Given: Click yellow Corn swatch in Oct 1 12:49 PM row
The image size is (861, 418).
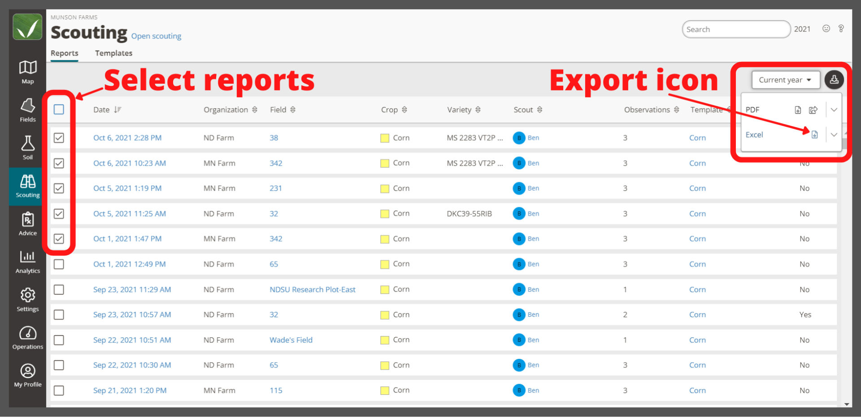Looking at the screenshot, I should click(385, 264).
